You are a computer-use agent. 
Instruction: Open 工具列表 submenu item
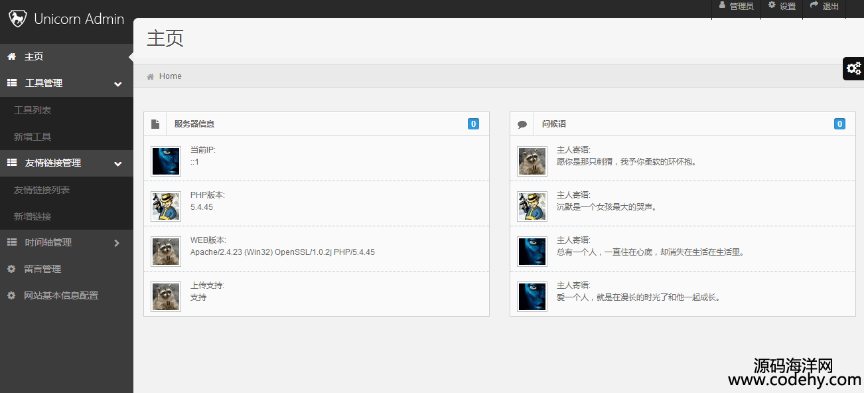[66, 110]
